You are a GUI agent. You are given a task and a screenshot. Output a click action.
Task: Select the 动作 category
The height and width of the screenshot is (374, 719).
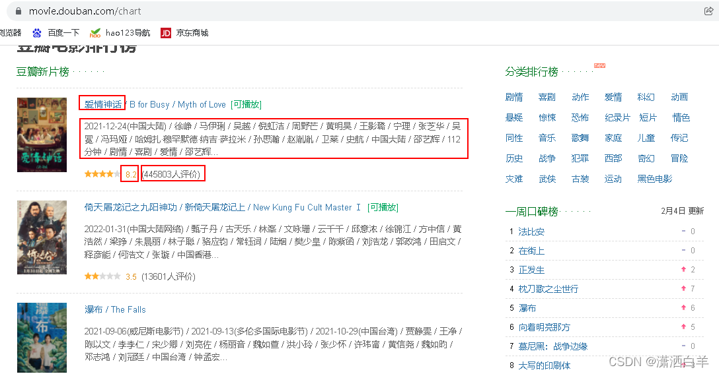(580, 97)
